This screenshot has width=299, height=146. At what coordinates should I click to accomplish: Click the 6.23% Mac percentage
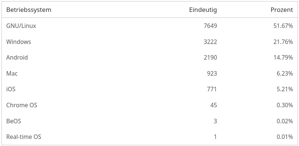285,73
